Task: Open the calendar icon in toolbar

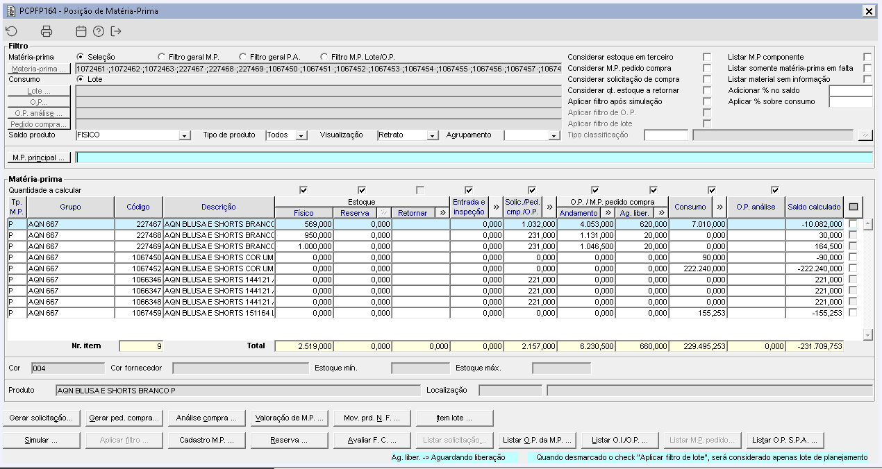Action: (x=81, y=31)
